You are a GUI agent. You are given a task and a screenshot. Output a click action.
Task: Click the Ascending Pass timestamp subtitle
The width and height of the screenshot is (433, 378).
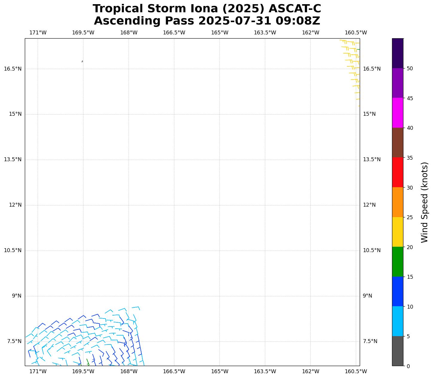pos(207,21)
